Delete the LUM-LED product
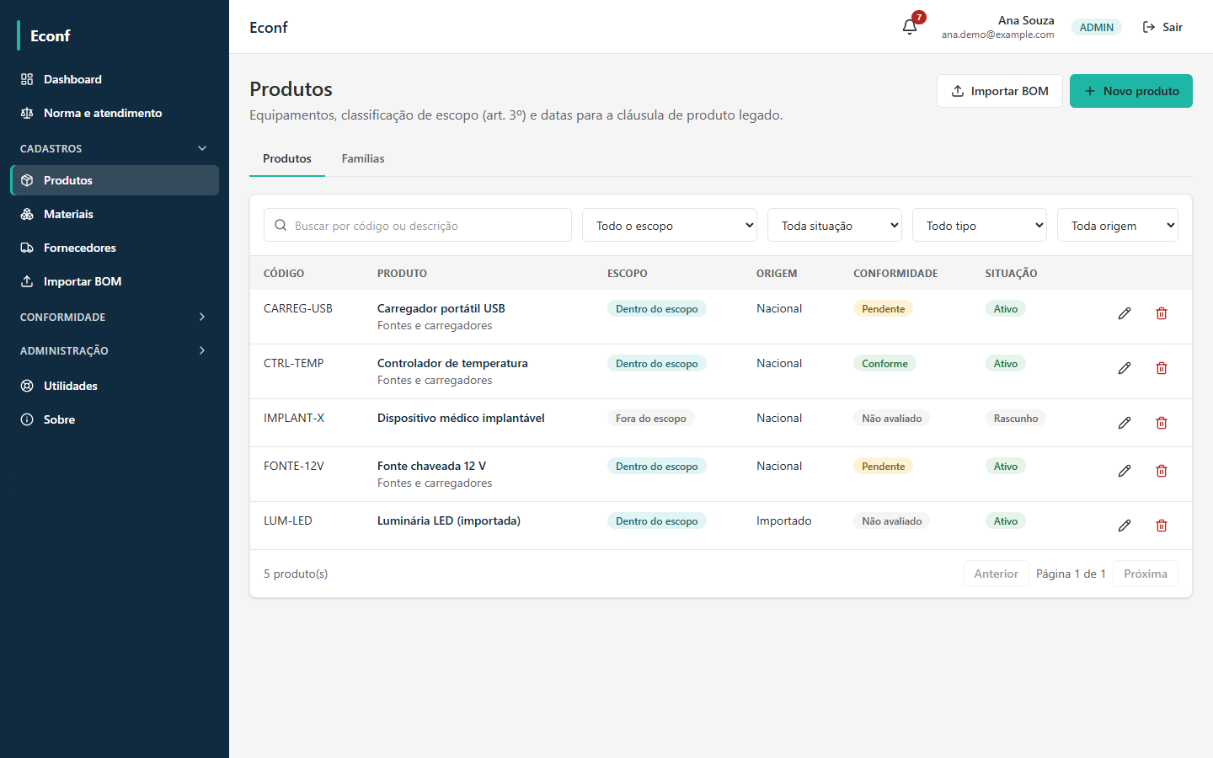 point(1162,526)
